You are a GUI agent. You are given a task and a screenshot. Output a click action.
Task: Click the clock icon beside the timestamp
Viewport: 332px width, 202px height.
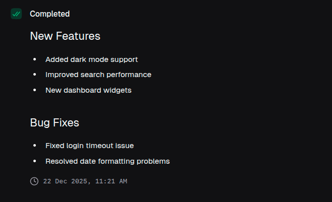[34, 181]
